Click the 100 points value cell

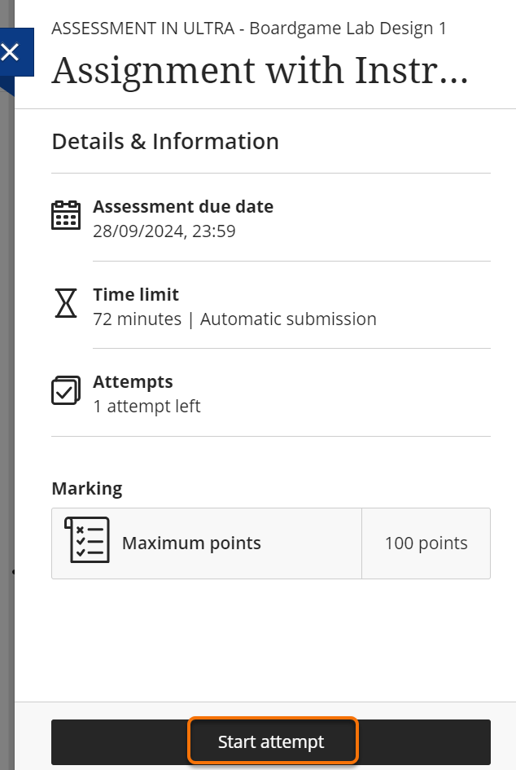426,543
